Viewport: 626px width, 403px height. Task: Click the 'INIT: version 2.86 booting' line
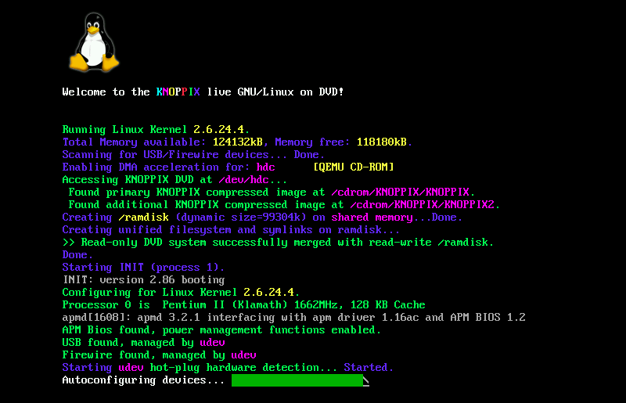click(143, 279)
